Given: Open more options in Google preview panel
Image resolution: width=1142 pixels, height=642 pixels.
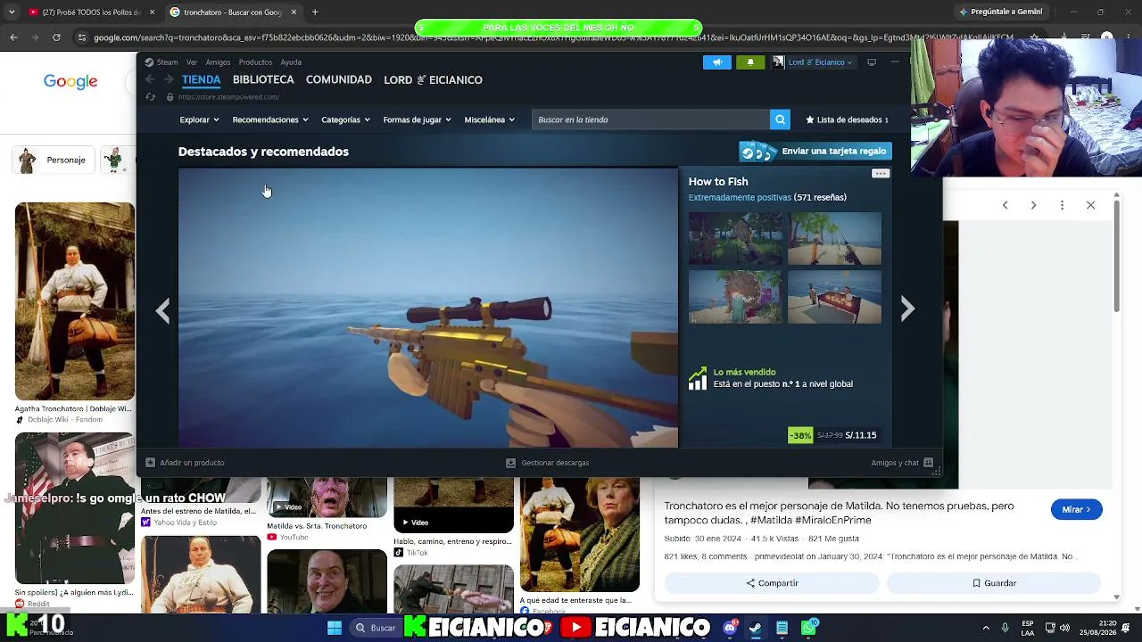Looking at the screenshot, I should click(x=1062, y=205).
